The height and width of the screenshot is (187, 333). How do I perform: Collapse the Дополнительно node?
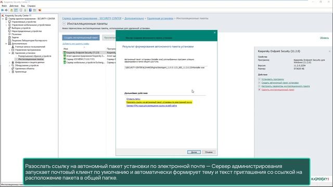(x=6, y=44)
